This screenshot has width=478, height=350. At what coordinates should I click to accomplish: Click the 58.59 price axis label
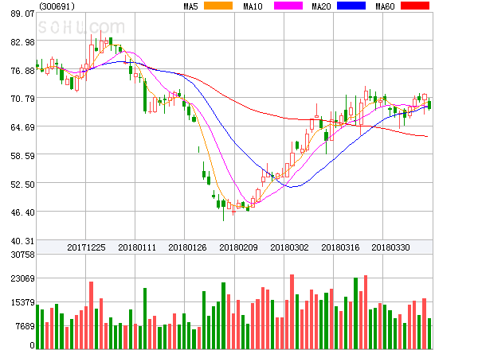[22, 156]
